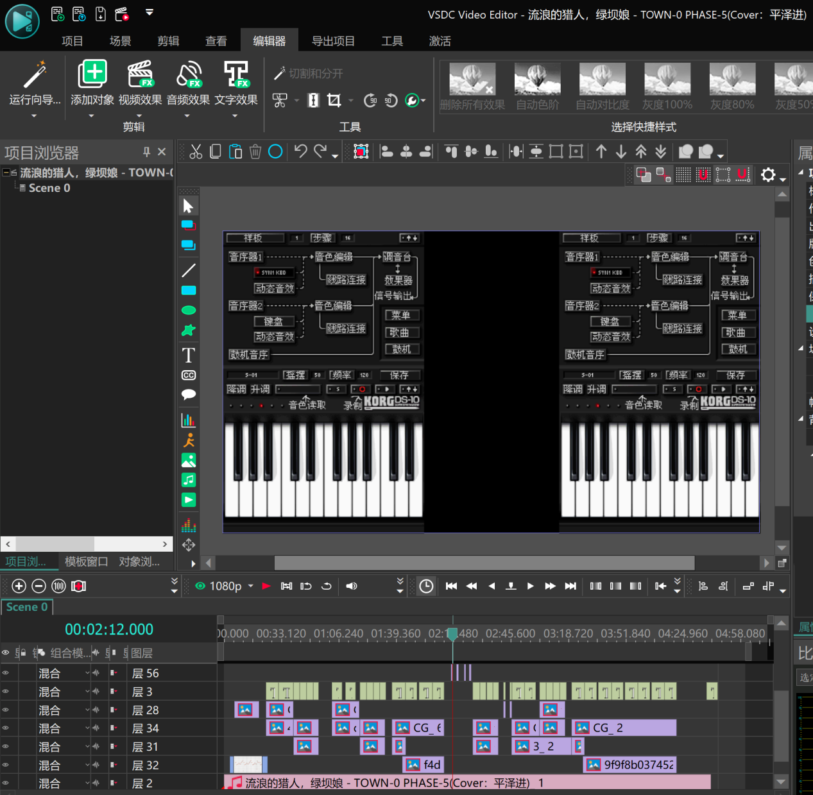Image resolution: width=813 pixels, height=795 pixels.
Task: Open the 工具 menu tab
Action: click(392, 41)
